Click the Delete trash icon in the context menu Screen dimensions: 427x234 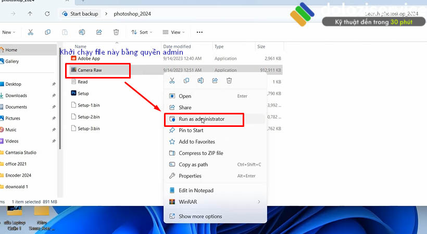[229, 81]
